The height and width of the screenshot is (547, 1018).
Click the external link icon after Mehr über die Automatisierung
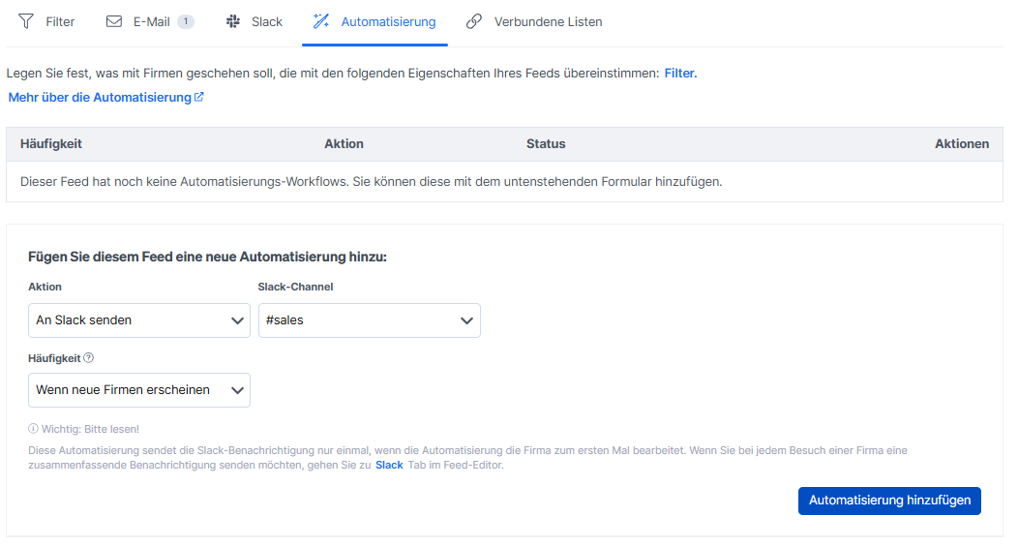pos(199,97)
